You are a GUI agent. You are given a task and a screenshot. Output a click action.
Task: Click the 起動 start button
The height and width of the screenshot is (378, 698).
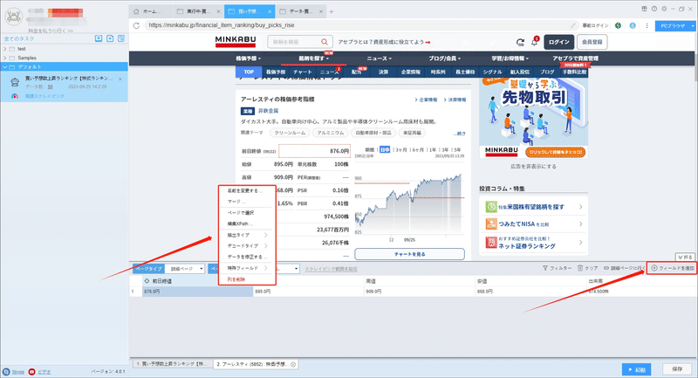637,369
